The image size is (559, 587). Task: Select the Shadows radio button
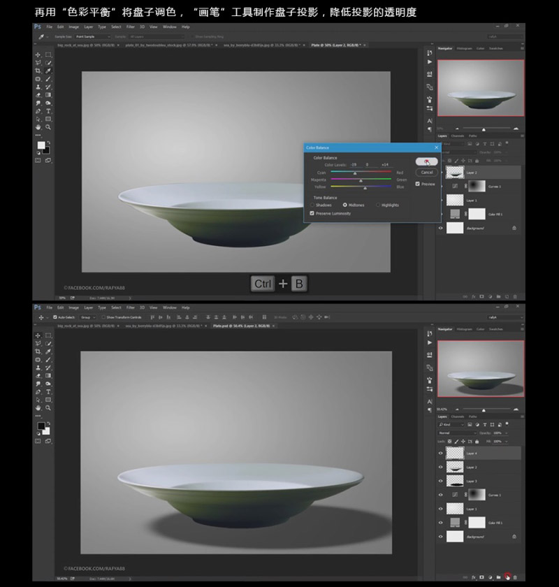point(312,205)
